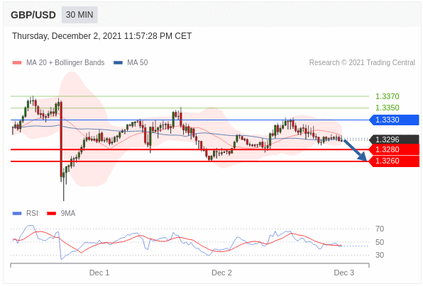Click the blue downward trend arrow
This screenshot has width=423, height=286.
point(356,150)
